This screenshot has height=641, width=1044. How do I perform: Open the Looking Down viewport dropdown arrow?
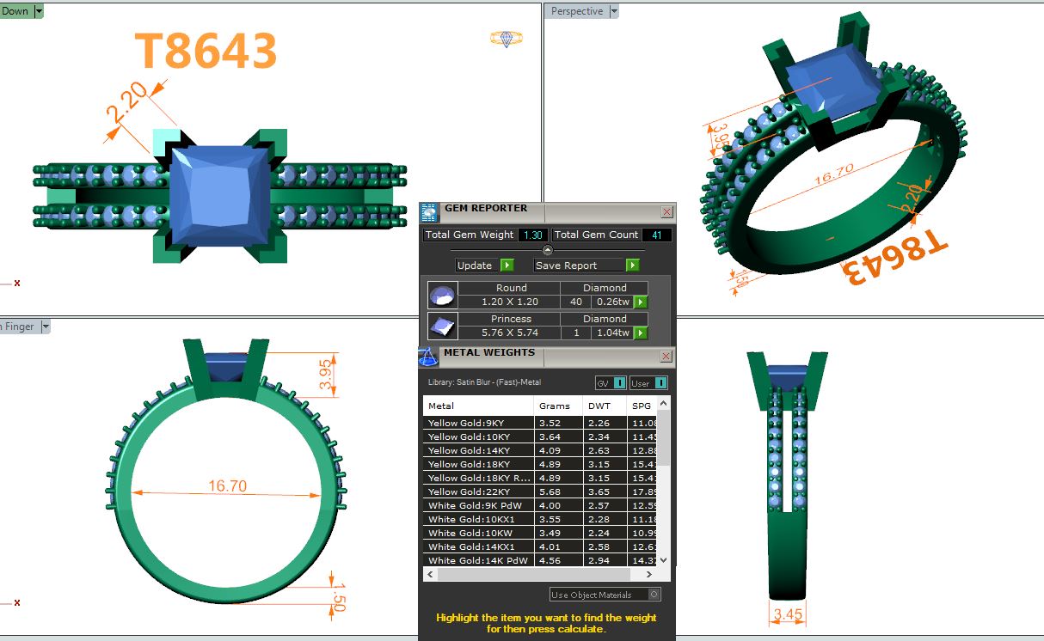(x=39, y=11)
